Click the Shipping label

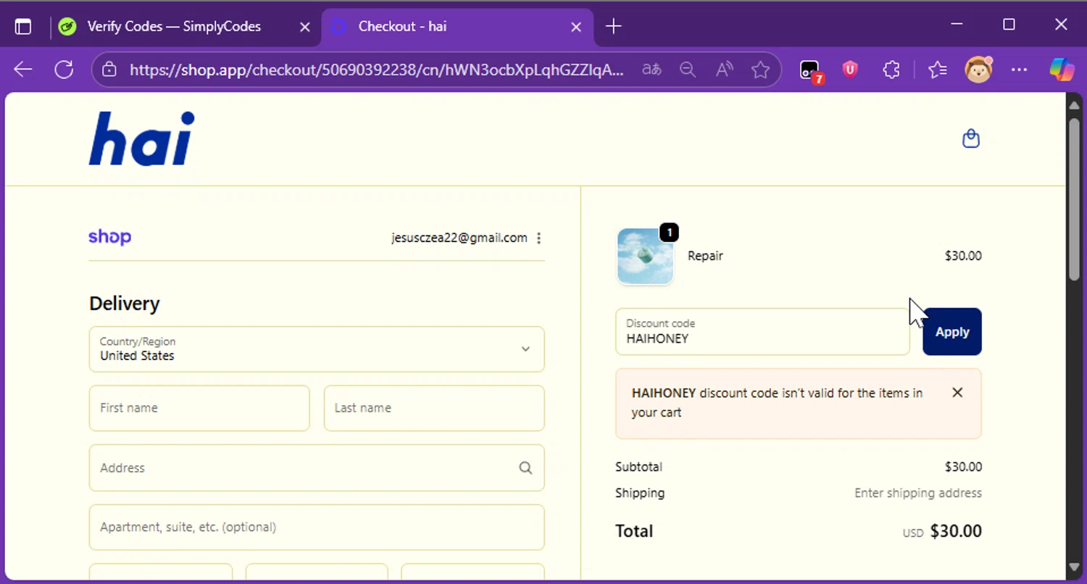(x=640, y=493)
